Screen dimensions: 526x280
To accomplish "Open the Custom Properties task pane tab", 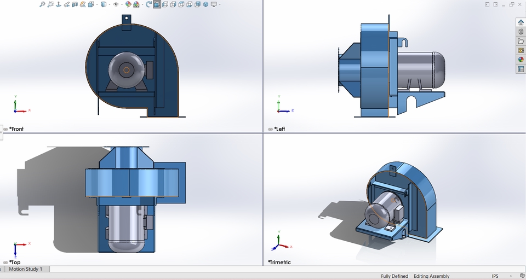I will (x=521, y=69).
